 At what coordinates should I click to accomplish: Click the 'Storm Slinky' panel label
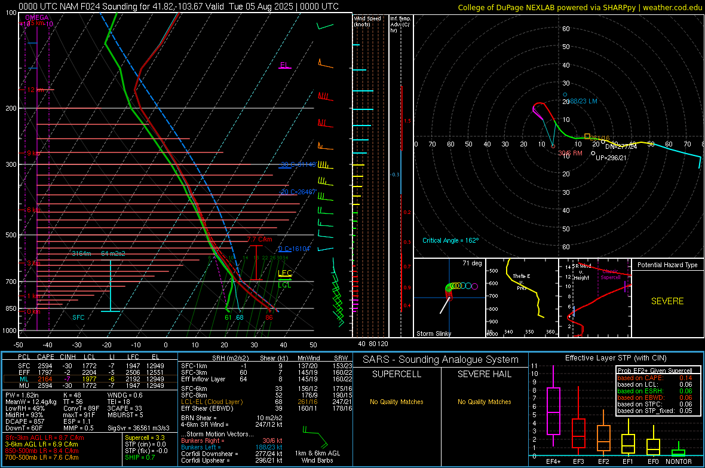coord(434,334)
